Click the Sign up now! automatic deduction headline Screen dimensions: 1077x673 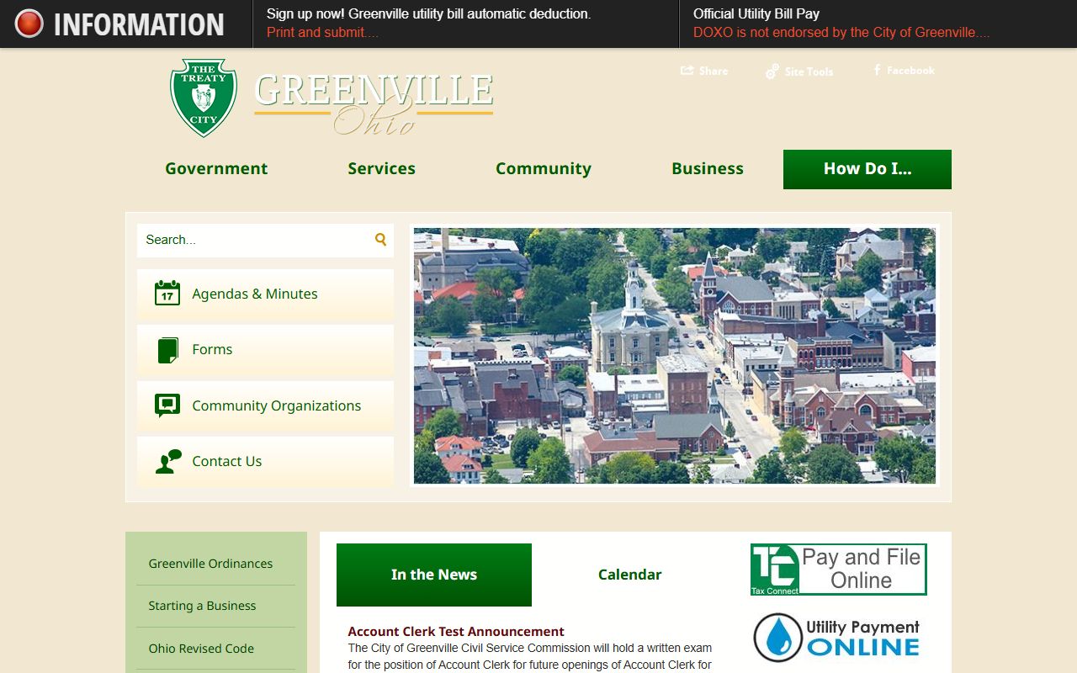click(429, 14)
